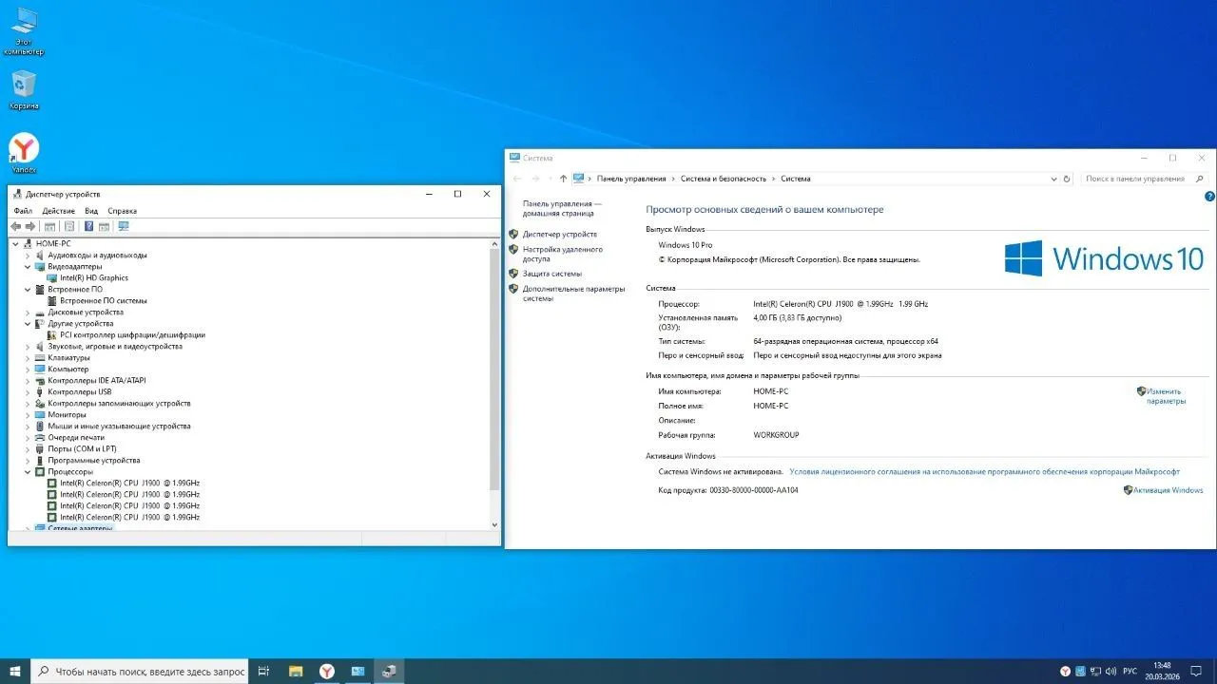1217x684 pixels.
Task: Go back in the System window
Action: click(517, 179)
